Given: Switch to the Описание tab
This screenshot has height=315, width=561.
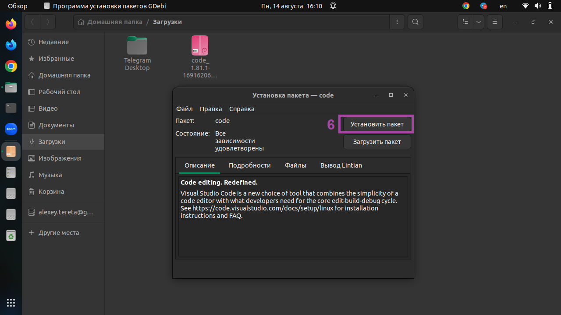Looking at the screenshot, I should [199, 165].
